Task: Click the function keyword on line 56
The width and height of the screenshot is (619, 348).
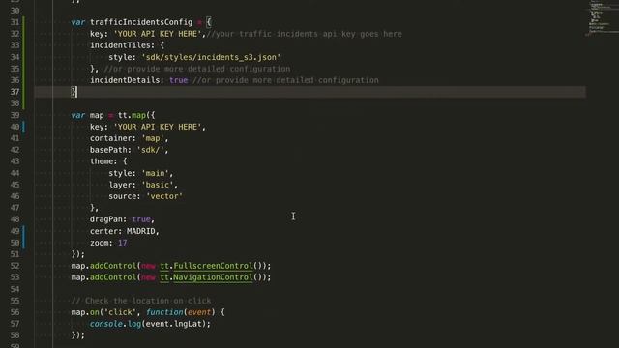Action: coord(164,312)
